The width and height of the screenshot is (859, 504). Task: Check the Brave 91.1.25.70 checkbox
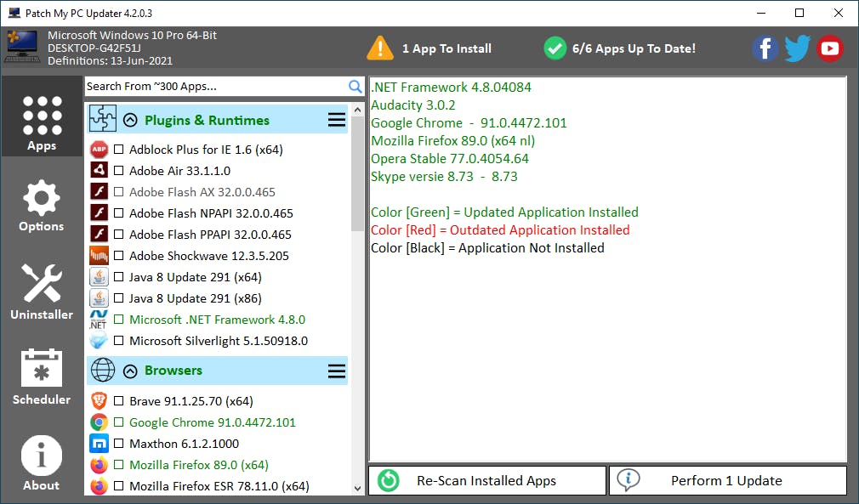coord(118,401)
